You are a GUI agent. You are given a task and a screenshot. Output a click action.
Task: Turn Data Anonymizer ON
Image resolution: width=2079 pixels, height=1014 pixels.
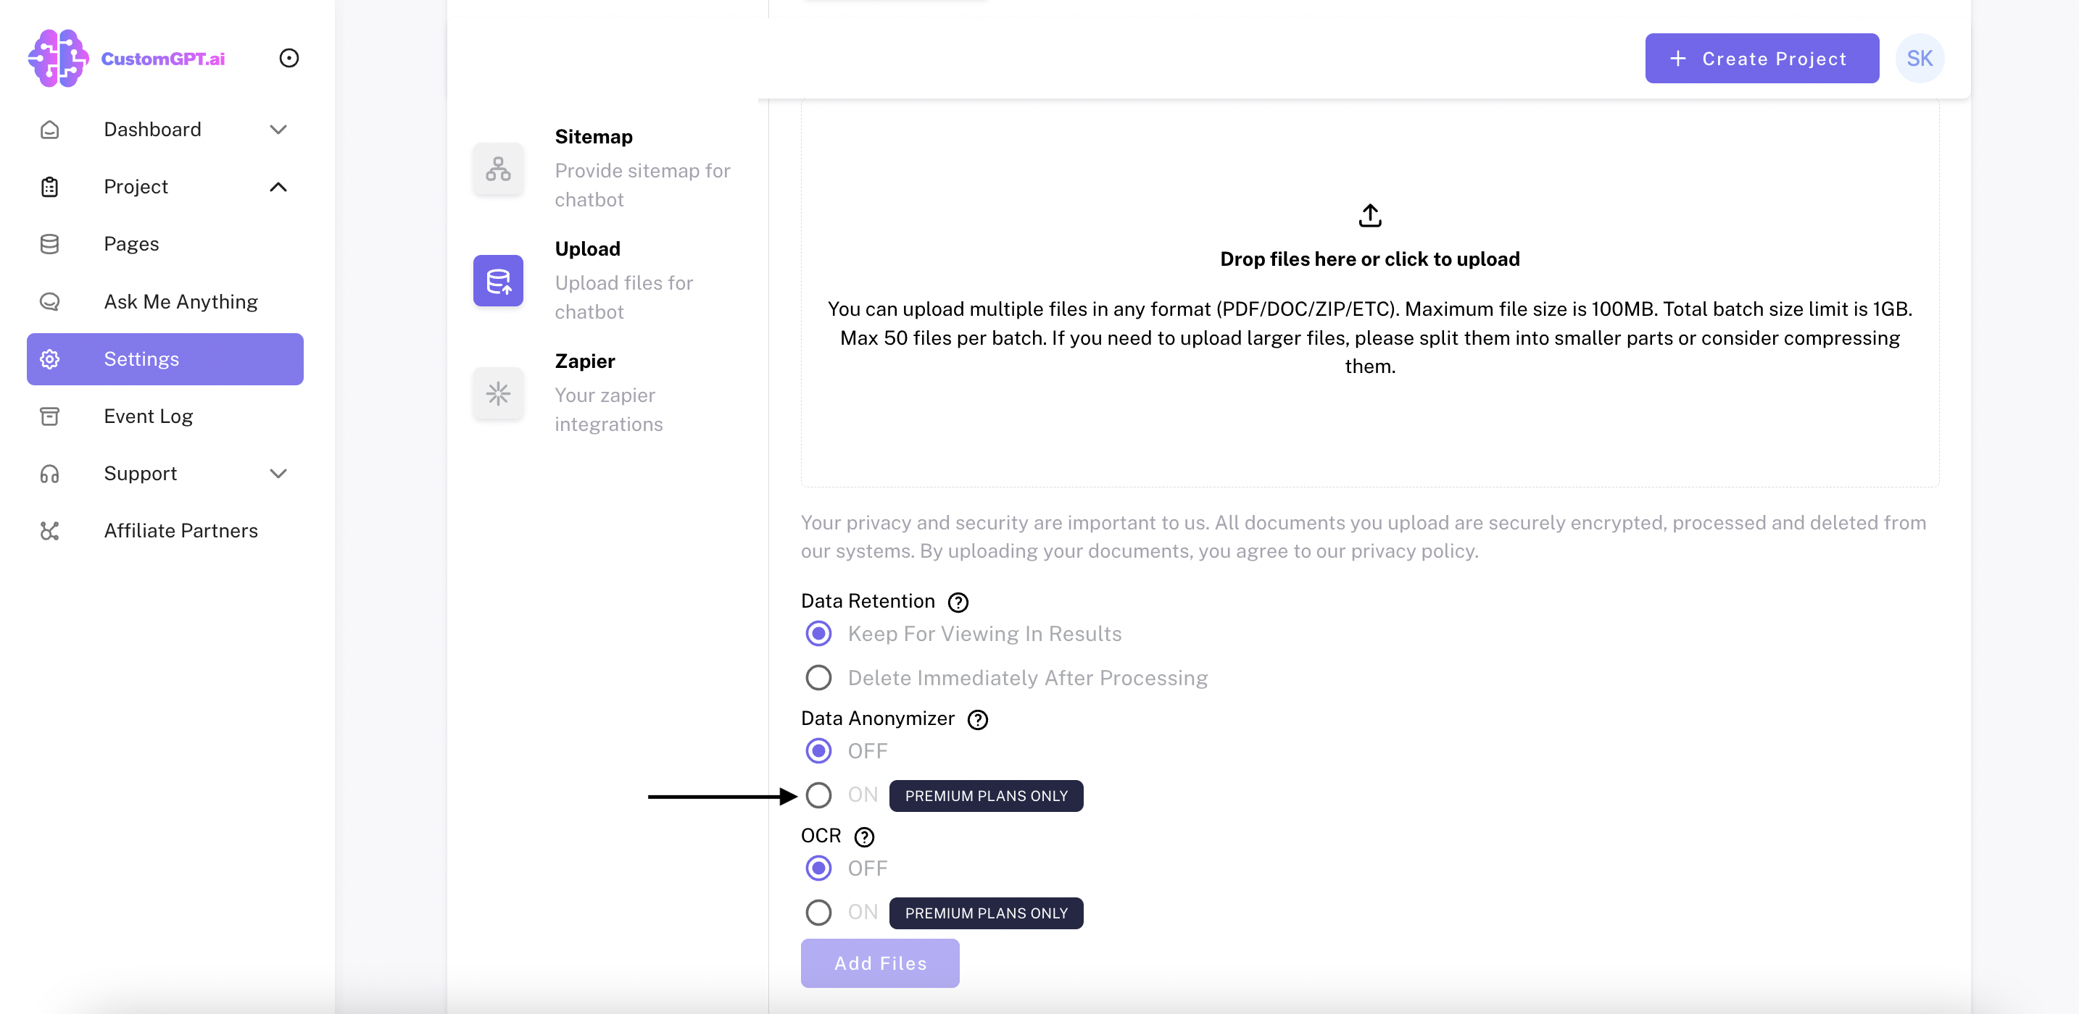[818, 795]
